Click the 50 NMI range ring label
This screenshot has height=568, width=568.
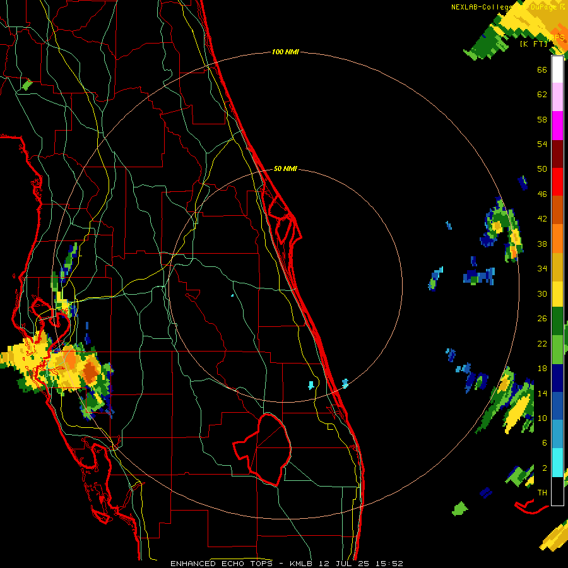click(x=285, y=169)
